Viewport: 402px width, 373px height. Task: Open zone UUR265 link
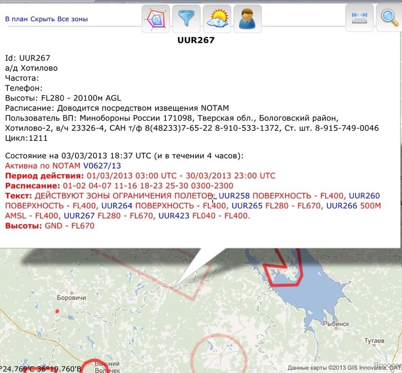coord(247,206)
